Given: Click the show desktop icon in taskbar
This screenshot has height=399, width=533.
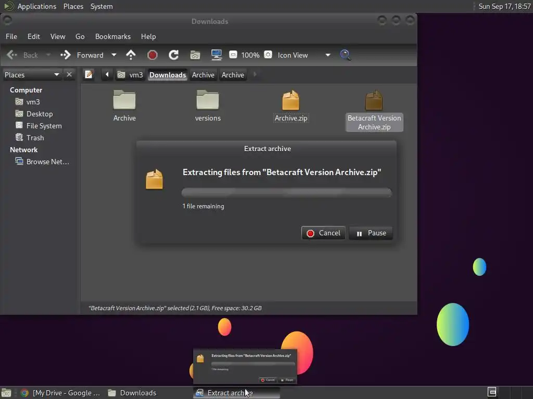Looking at the screenshot, I should tap(6, 393).
